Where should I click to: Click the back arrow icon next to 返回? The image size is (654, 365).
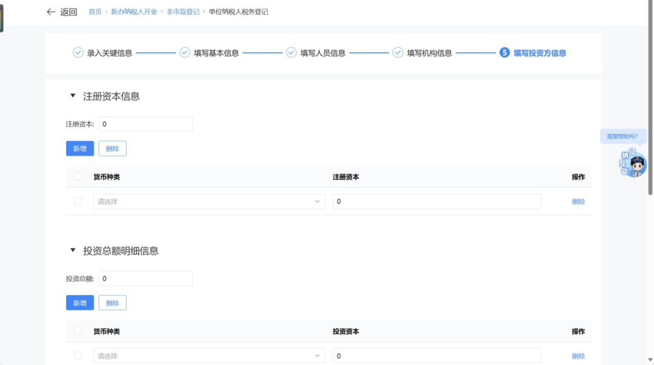51,12
